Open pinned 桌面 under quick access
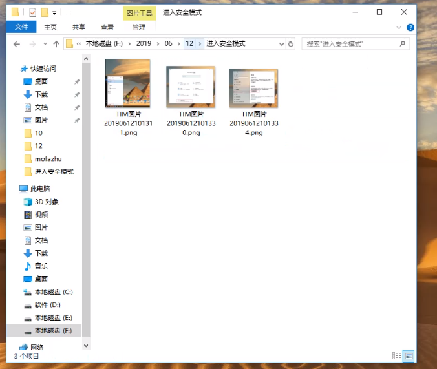The height and width of the screenshot is (369, 437). (x=41, y=81)
